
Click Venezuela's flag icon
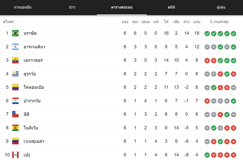15,141
